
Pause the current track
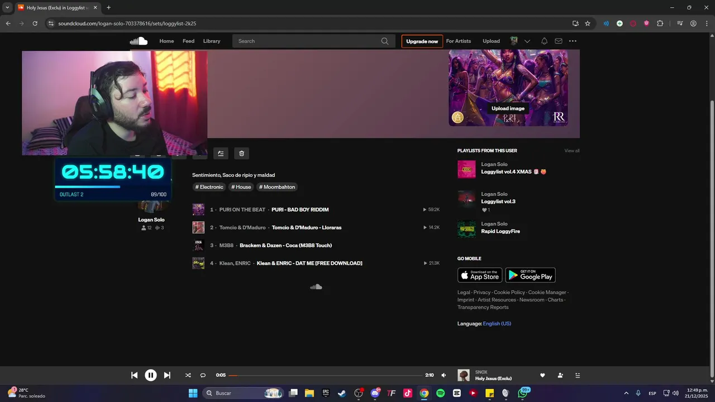tap(151, 375)
